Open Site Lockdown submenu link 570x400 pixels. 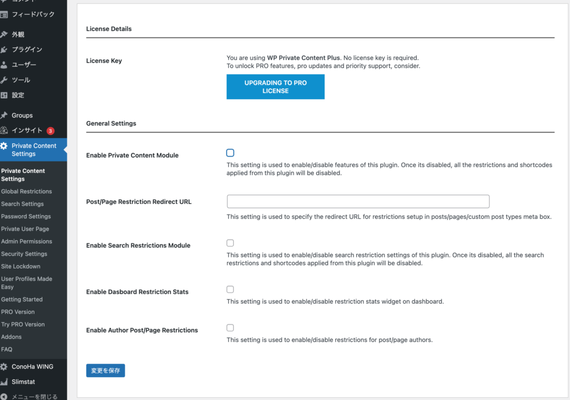tap(21, 266)
